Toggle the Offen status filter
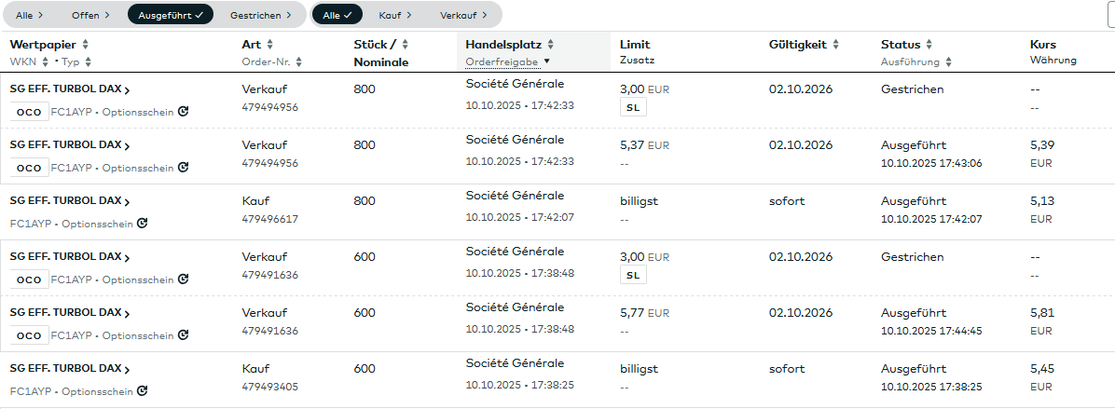 click(x=91, y=15)
